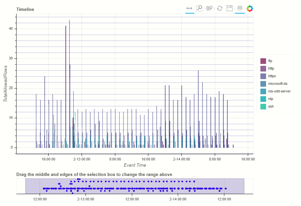Click the https legend color swatch
Image resolution: width=301 pixels, height=206 pixels.
coord(263,76)
